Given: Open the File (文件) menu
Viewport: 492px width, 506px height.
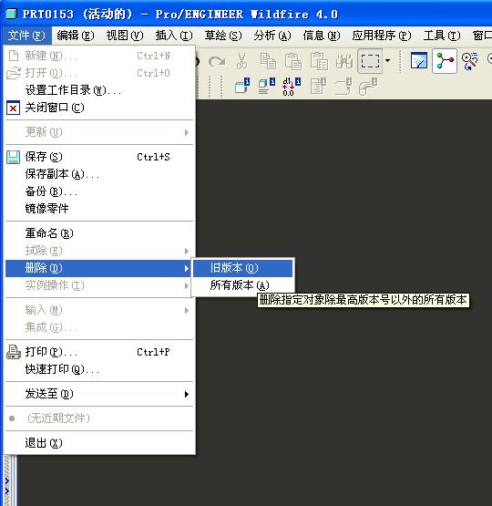Looking at the screenshot, I should 26,36.
